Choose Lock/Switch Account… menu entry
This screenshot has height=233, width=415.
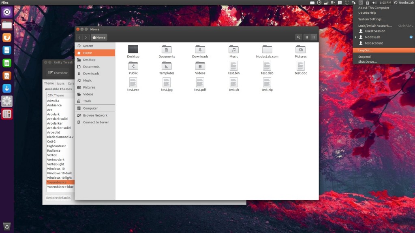coord(384,25)
